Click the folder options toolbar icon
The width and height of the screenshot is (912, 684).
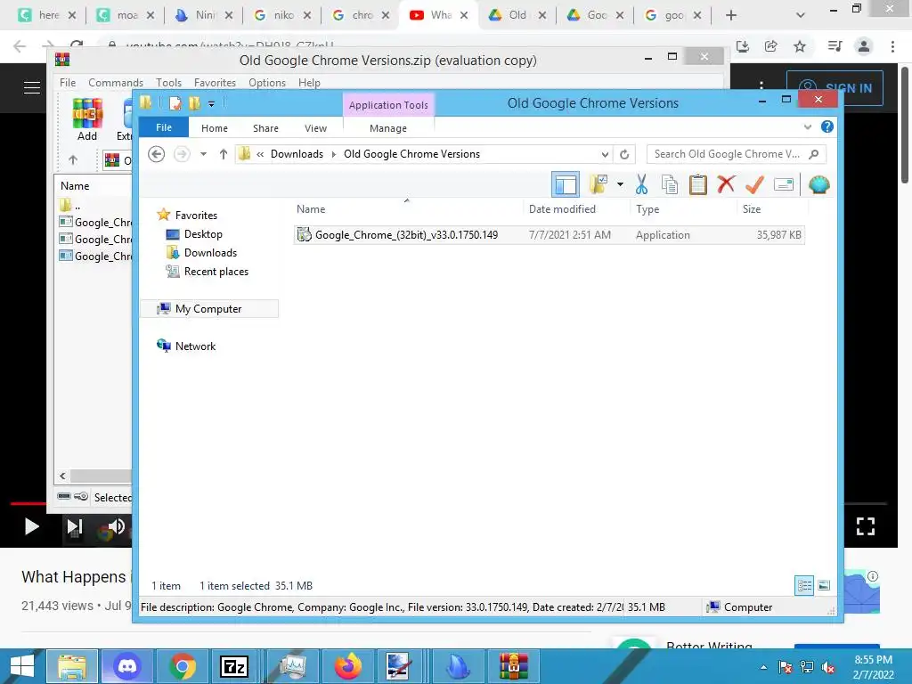tap(598, 185)
